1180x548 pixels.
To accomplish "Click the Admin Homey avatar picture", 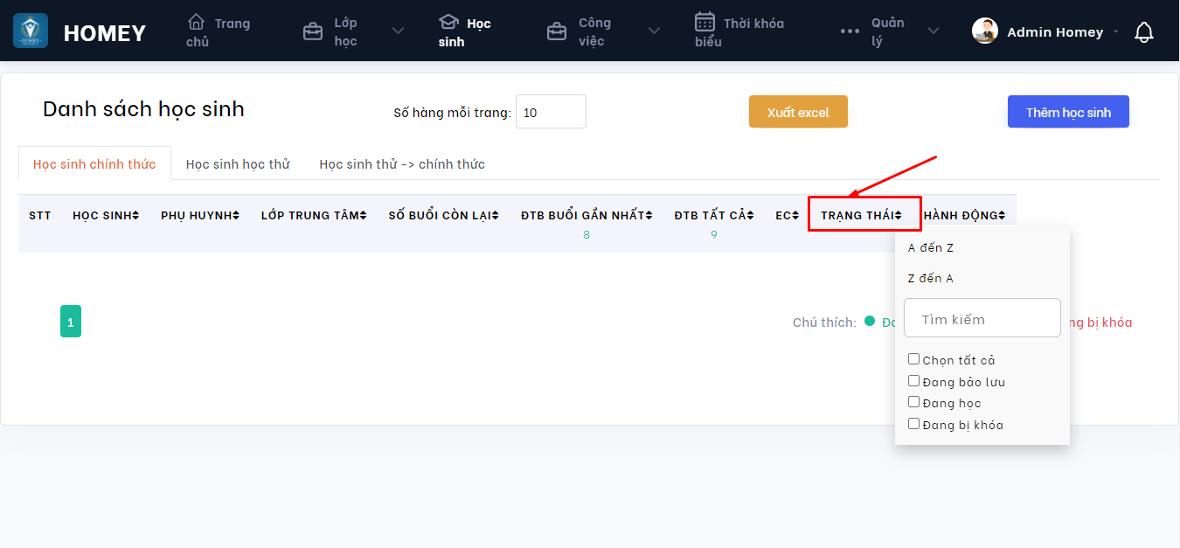I will pyautogui.click(x=985, y=31).
